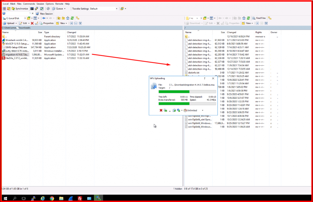
Task: Refresh the local panel directory
Action: [72, 18]
